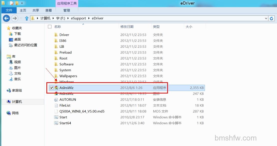
Task: Open 音乐 library
Action: (x=17, y=79)
